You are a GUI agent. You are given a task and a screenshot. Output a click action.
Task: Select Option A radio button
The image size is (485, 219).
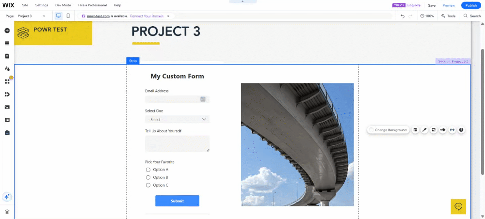(x=148, y=170)
